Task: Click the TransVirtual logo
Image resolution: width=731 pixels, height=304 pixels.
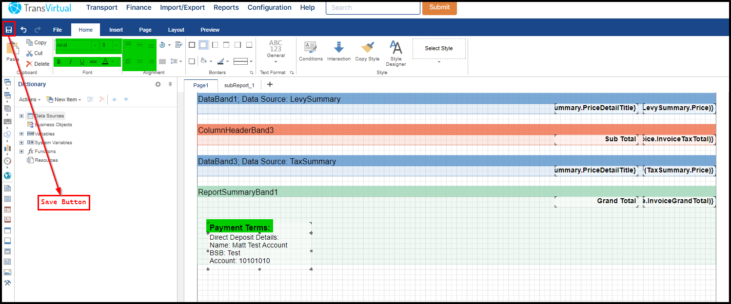Action: pyautogui.click(x=40, y=8)
